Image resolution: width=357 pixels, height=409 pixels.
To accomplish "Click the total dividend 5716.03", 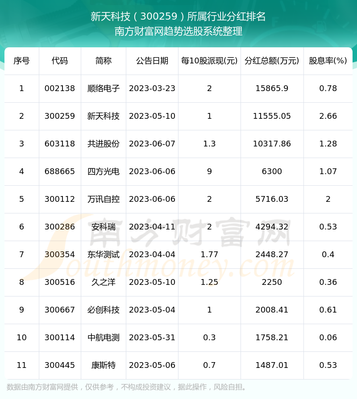I will pyautogui.click(x=272, y=199).
